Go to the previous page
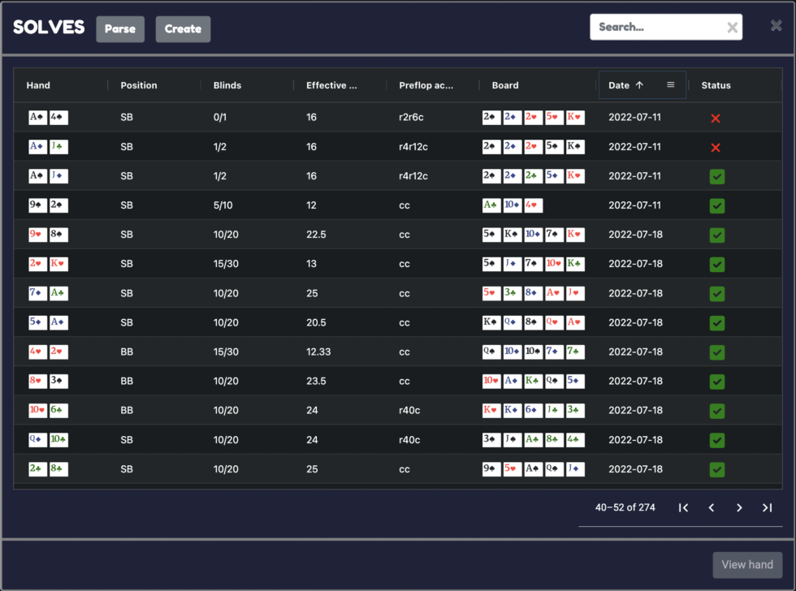This screenshot has height=591, width=796. click(712, 507)
